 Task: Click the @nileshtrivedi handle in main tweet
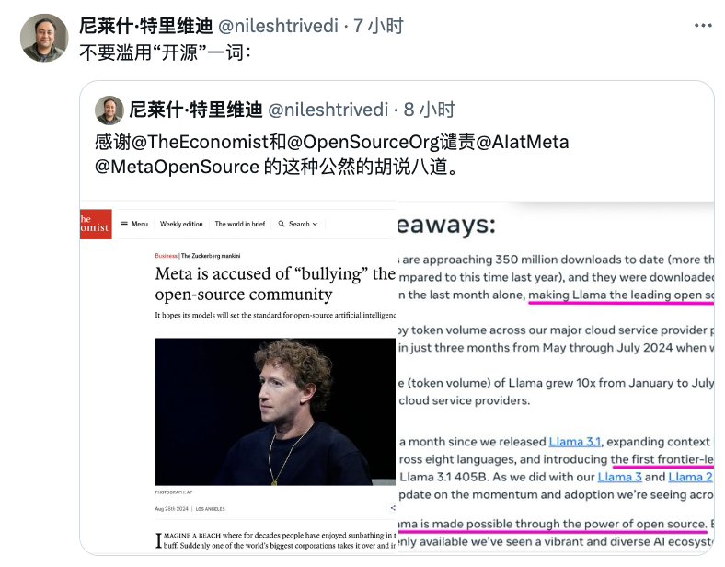click(278, 26)
